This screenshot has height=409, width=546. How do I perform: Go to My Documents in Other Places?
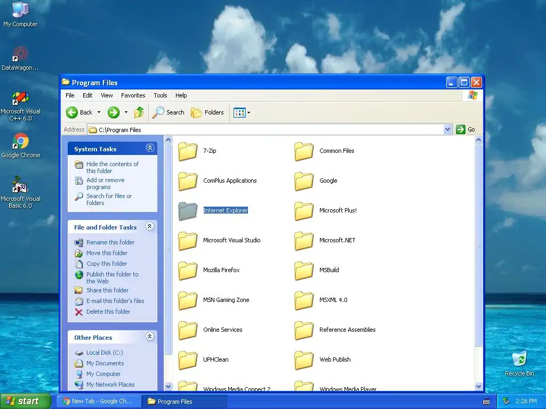105,363
